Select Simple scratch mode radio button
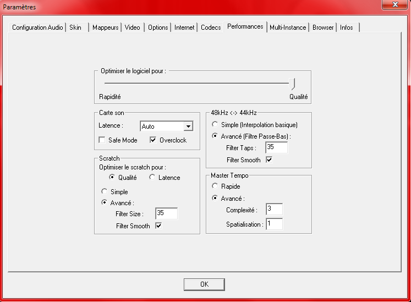 point(104,192)
